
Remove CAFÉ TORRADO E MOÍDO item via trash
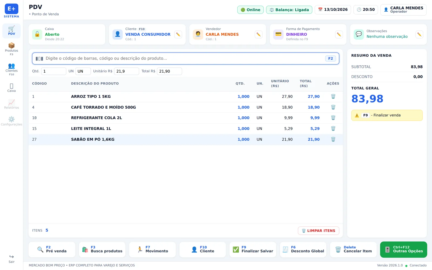333,107
